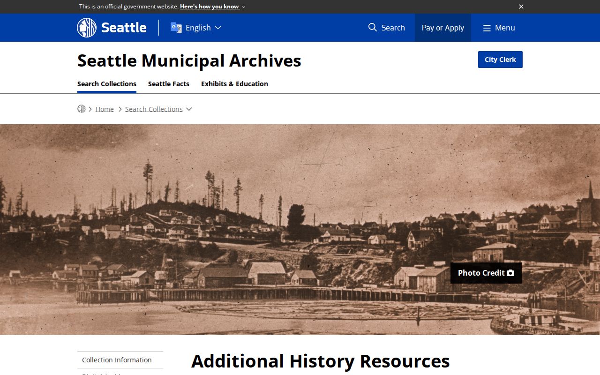Click the Search Collections breadcrumb link
The width and height of the screenshot is (600, 375).
point(154,109)
